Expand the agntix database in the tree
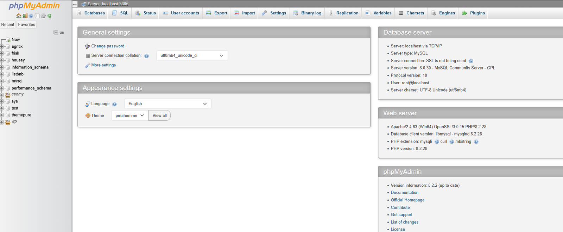The image size is (563, 232). 2,46
